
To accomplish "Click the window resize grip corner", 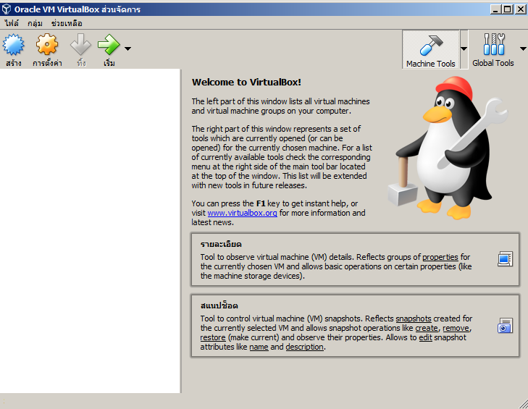I will point(523,404).
